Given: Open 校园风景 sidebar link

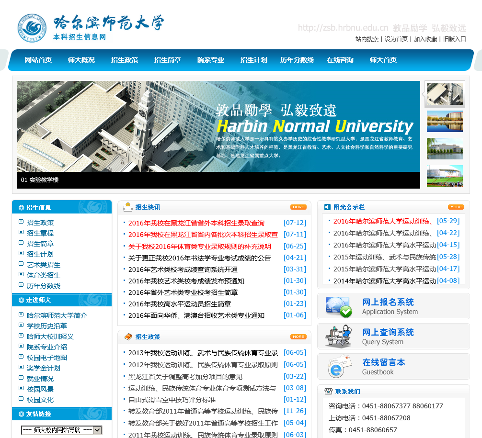Looking at the screenshot, I should [40, 389].
